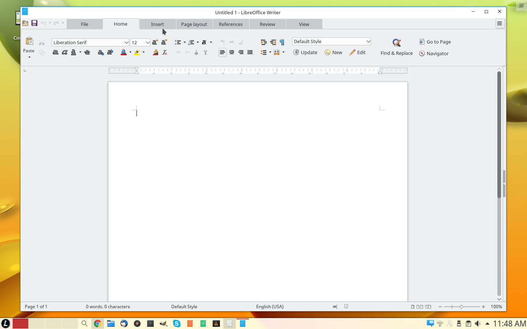The image size is (527, 329).
Task: Click the Update button for styles
Action: coord(305,52)
